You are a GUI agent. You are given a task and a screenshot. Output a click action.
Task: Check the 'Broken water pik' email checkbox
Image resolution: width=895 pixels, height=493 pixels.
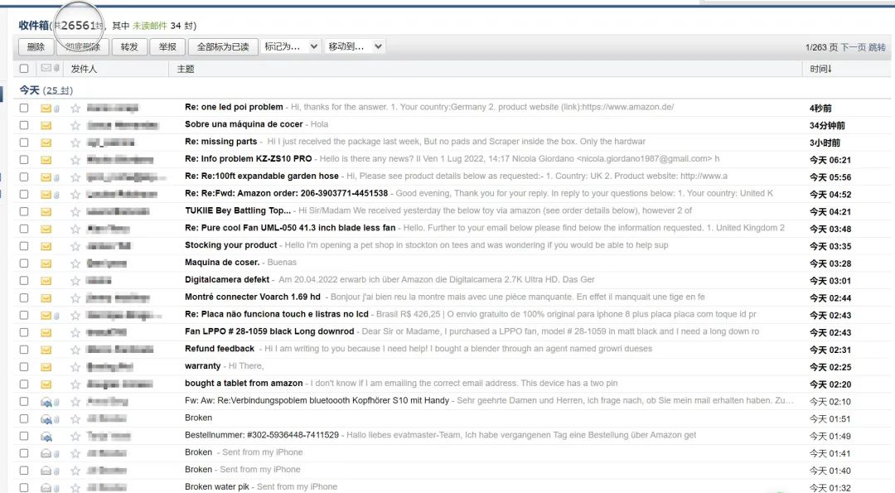point(23,487)
